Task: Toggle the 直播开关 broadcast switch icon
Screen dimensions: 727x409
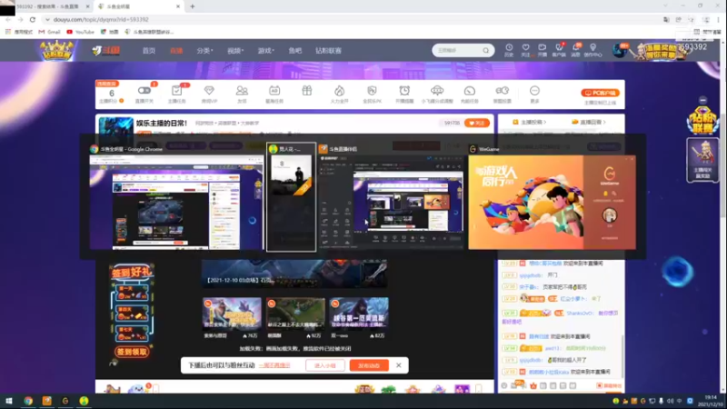Action: (x=144, y=91)
